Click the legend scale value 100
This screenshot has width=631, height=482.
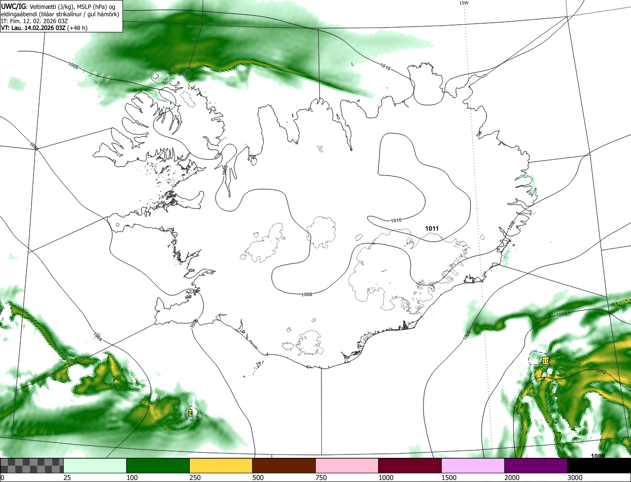click(x=132, y=478)
